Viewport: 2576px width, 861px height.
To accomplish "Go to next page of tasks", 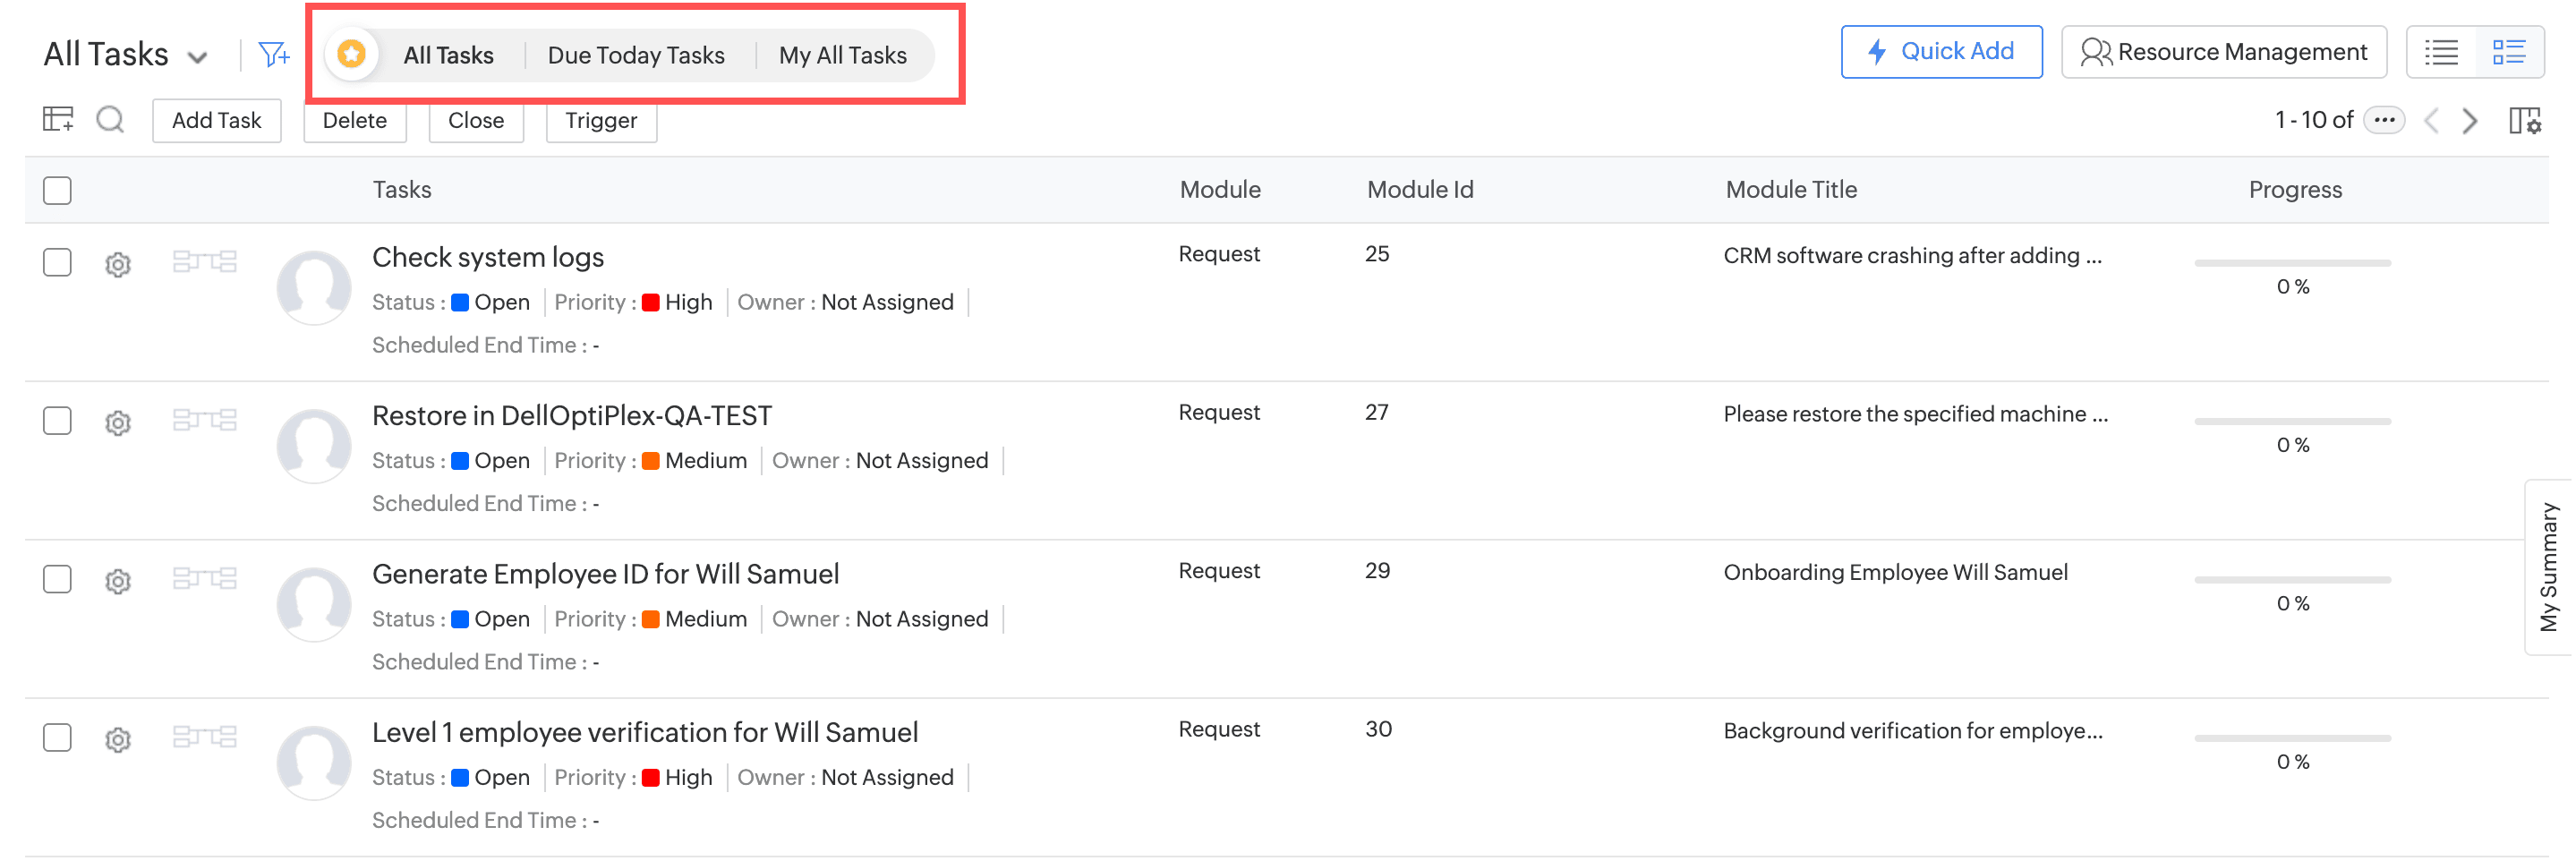I will click(2470, 121).
